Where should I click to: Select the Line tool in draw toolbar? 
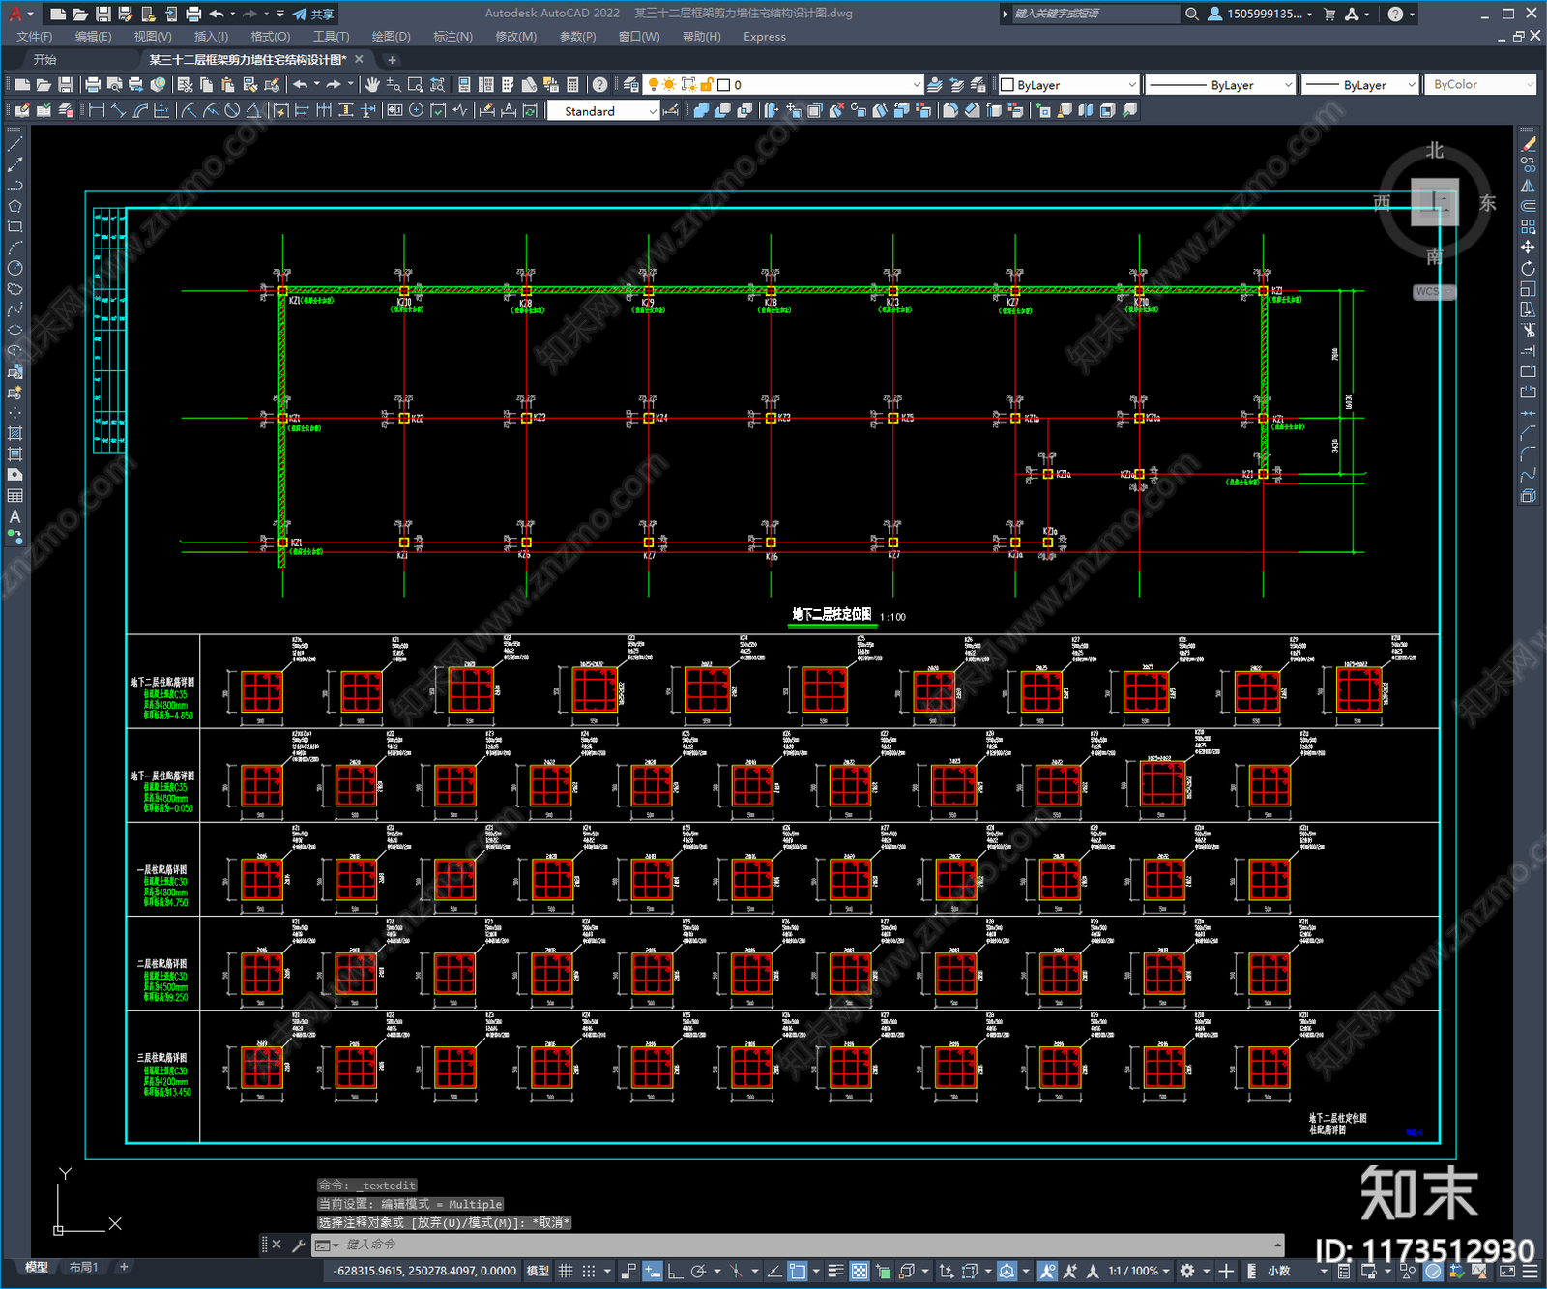[15, 143]
